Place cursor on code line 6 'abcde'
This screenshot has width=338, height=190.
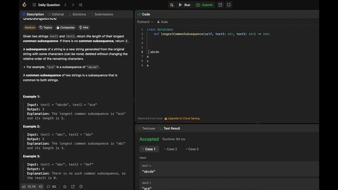point(155,52)
